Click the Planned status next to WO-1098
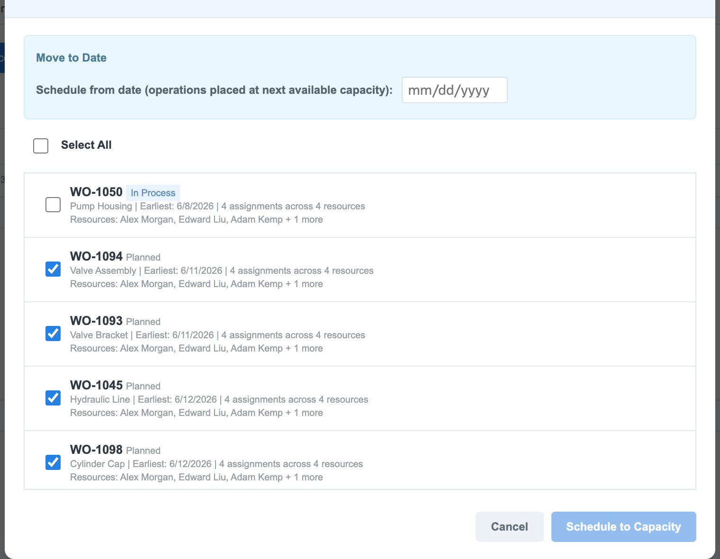 pyautogui.click(x=143, y=451)
